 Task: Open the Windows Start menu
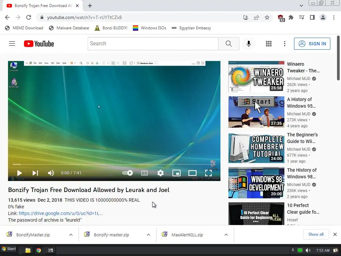[9, 249]
